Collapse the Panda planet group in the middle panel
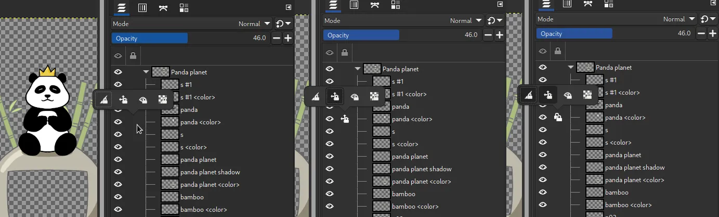This screenshot has height=217, width=719. click(x=357, y=69)
